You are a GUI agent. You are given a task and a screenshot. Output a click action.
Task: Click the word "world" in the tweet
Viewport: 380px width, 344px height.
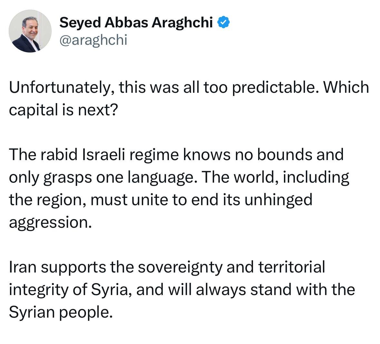(x=255, y=177)
